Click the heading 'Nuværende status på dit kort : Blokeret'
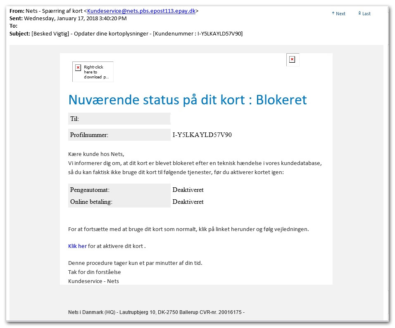The width and height of the screenshot is (395, 328). coord(188,99)
